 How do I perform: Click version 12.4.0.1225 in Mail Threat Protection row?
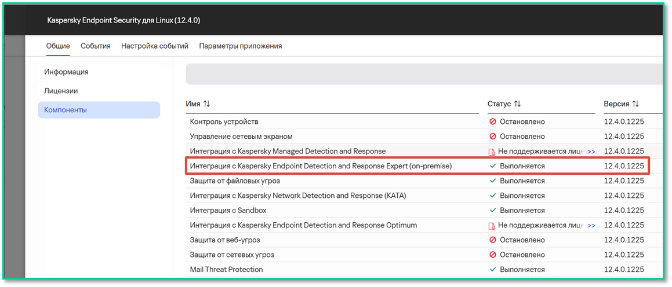tap(624, 270)
